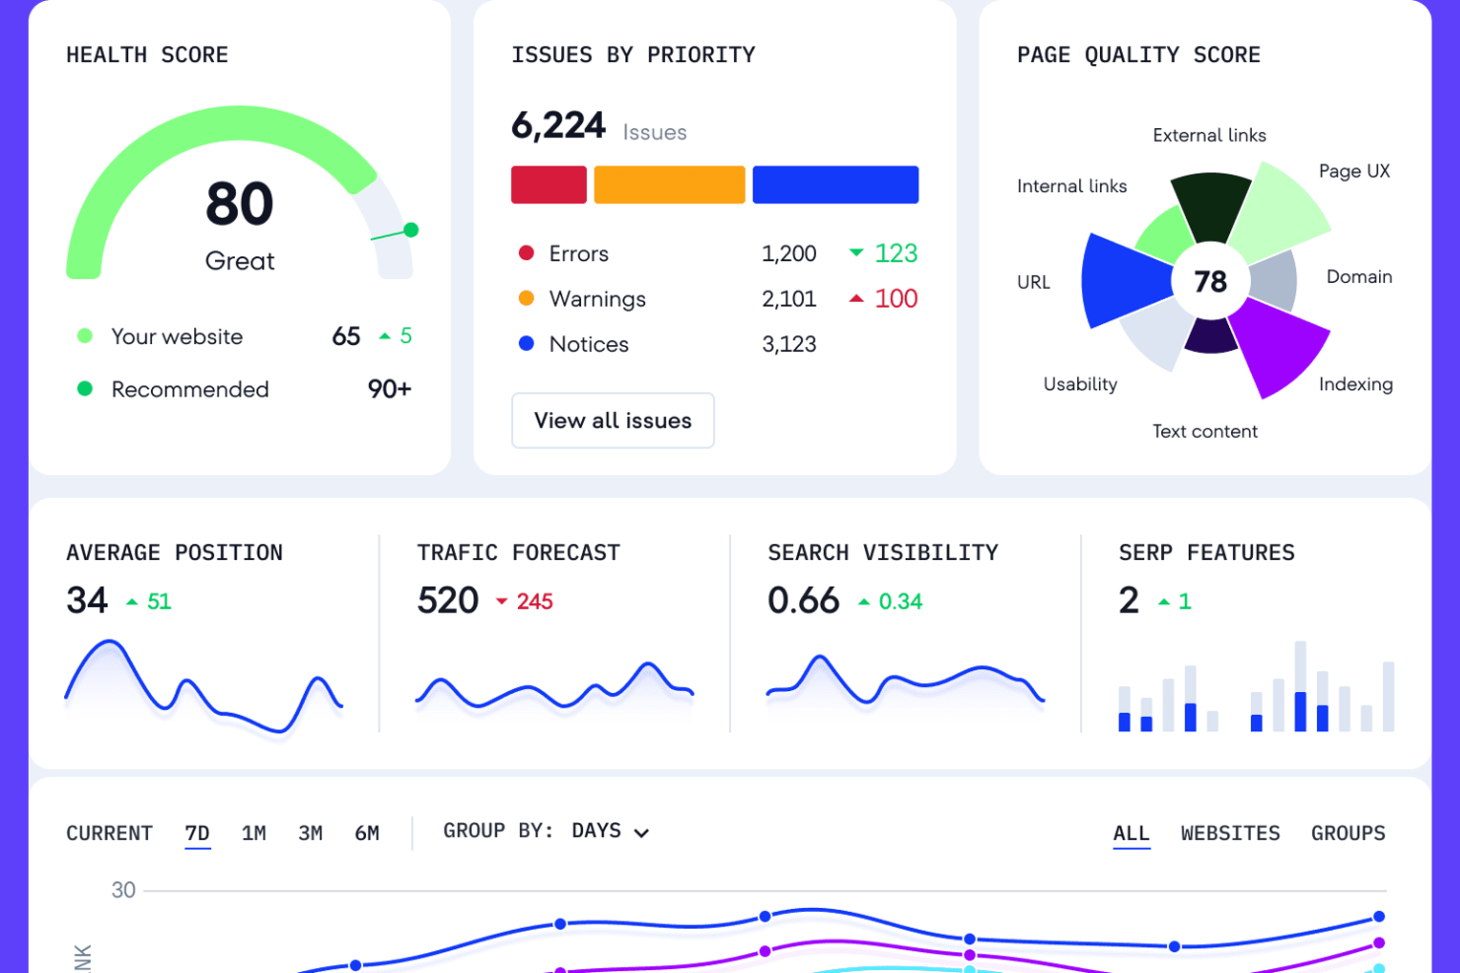
Task: Click the orange Warnings dot icon
Action: [527, 298]
